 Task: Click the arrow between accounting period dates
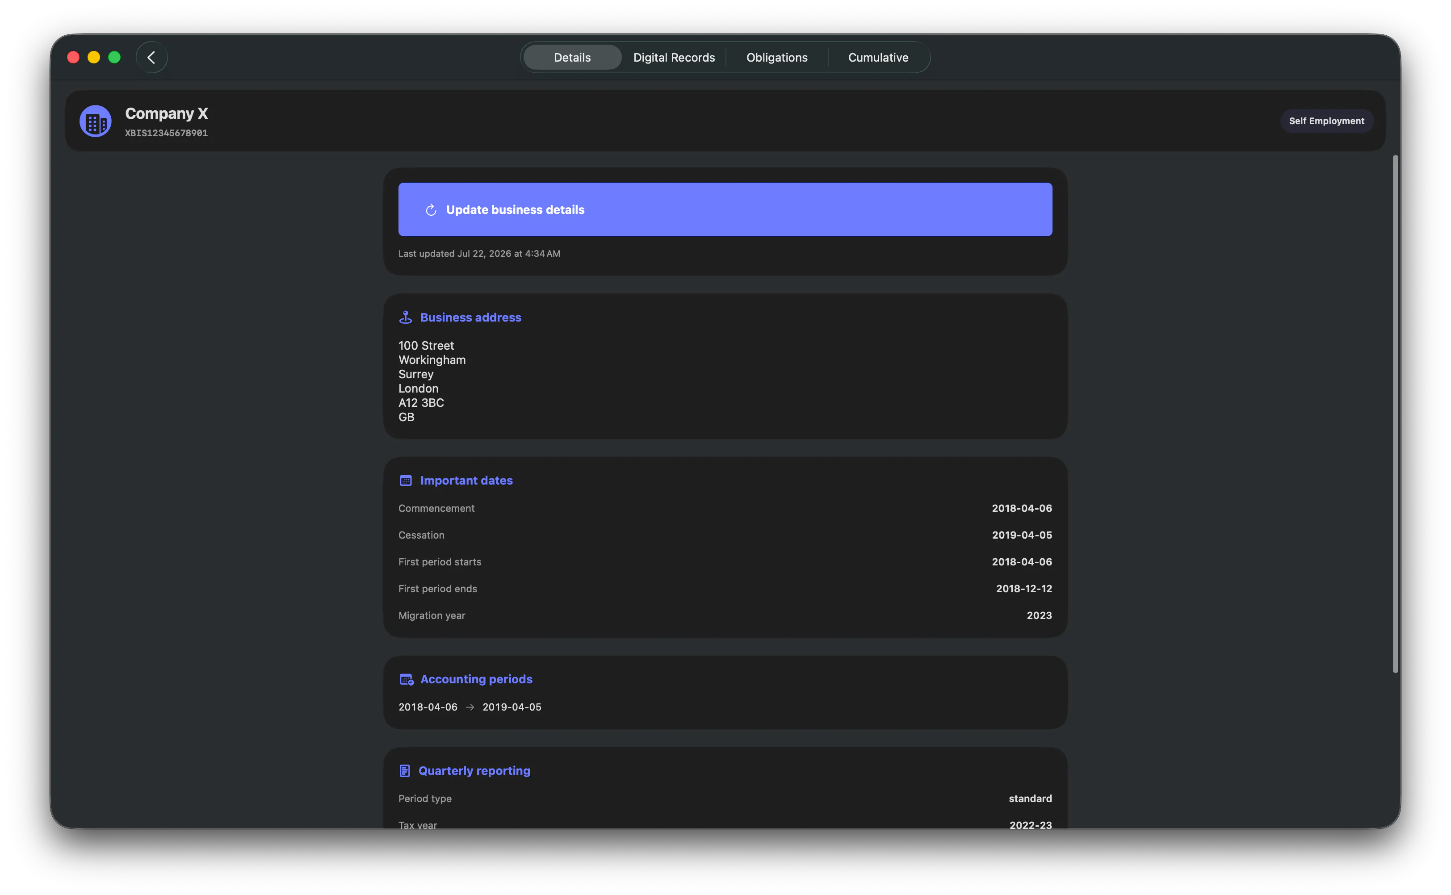(470, 707)
